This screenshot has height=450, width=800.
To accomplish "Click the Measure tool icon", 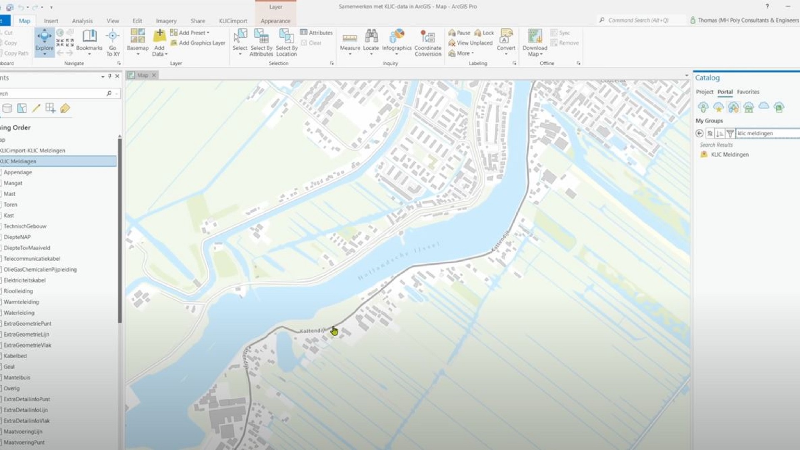I will pyautogui.click(x=350, y=38).
